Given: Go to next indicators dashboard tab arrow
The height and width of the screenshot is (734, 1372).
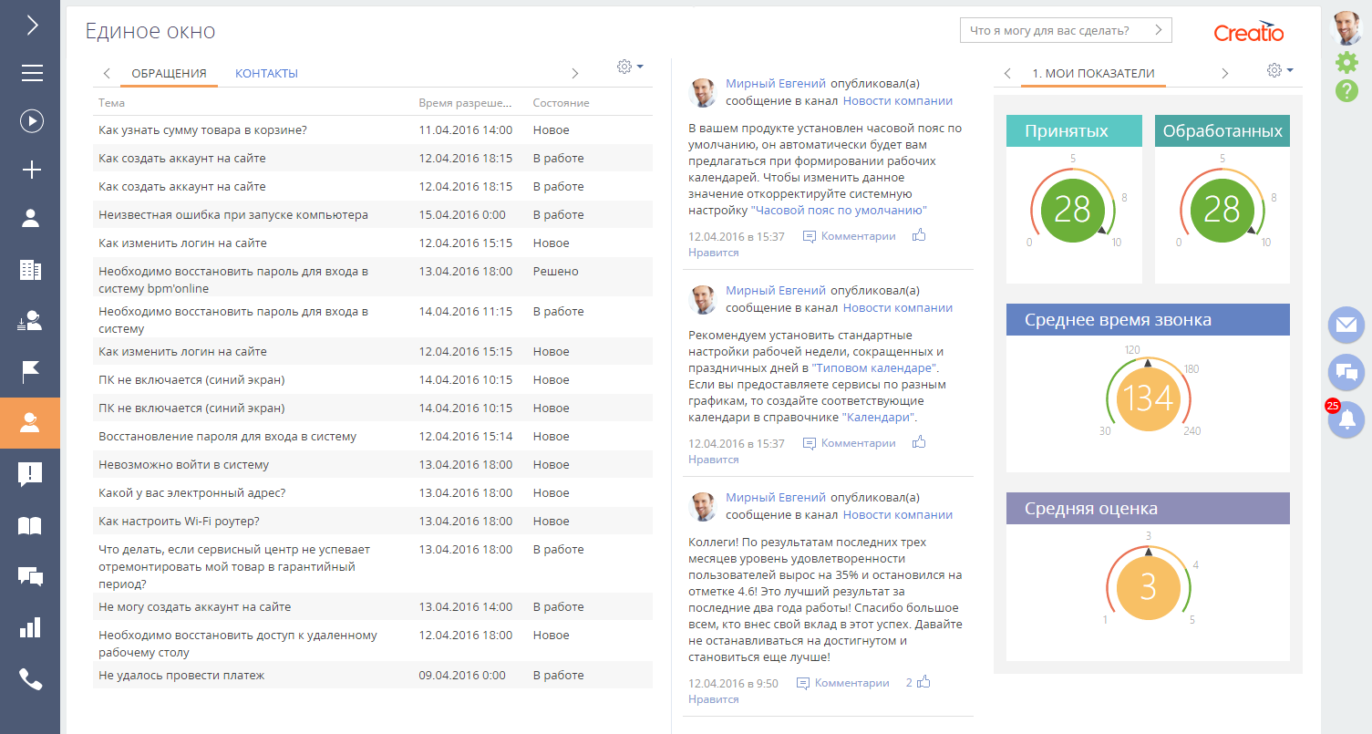Looking at the screenshot, I should click(x=1224, y=74).
